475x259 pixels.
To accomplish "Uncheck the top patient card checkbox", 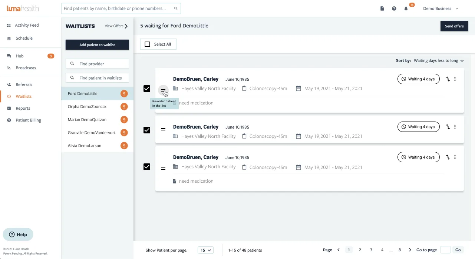I will point(147,89).
